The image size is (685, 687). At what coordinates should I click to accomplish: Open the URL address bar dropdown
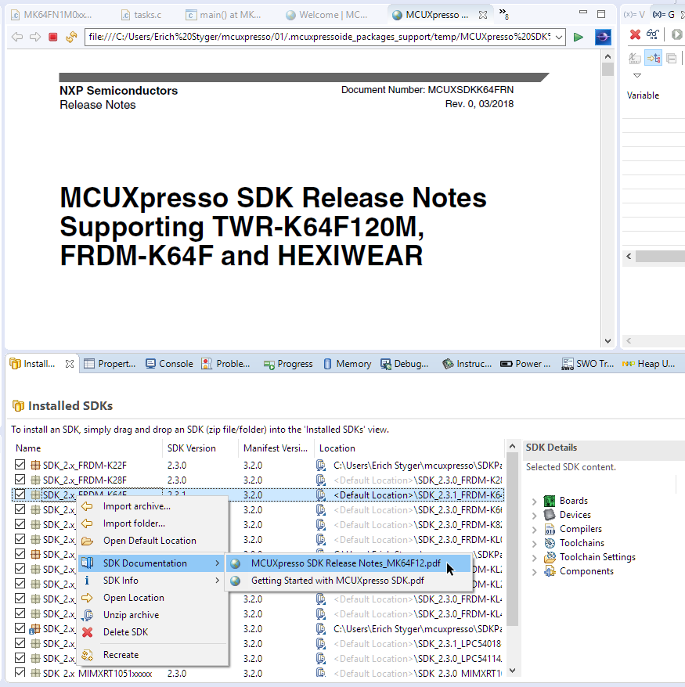[x=559, y=37]
